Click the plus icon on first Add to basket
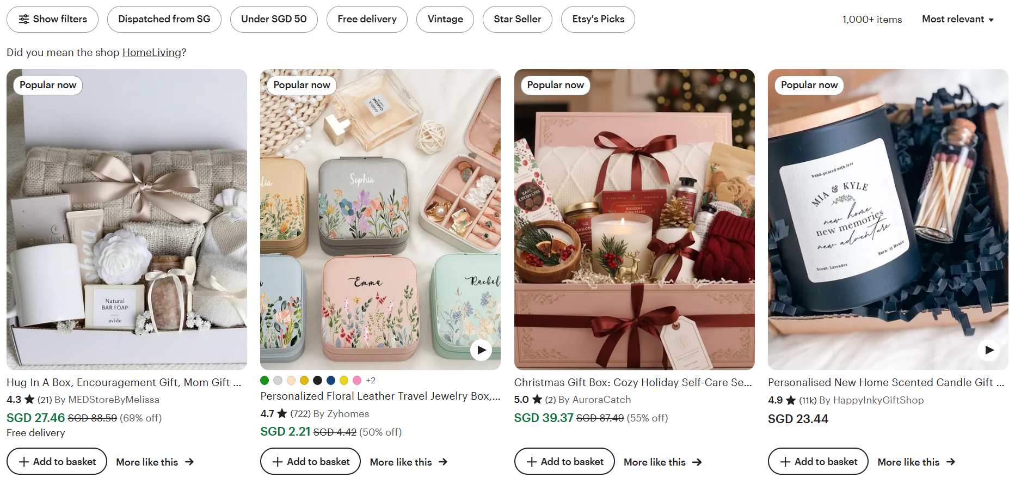Screen dimensions: 1015x483 [24, 461]
